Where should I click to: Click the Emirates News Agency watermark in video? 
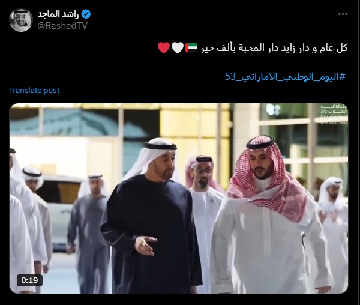point(334,114)
